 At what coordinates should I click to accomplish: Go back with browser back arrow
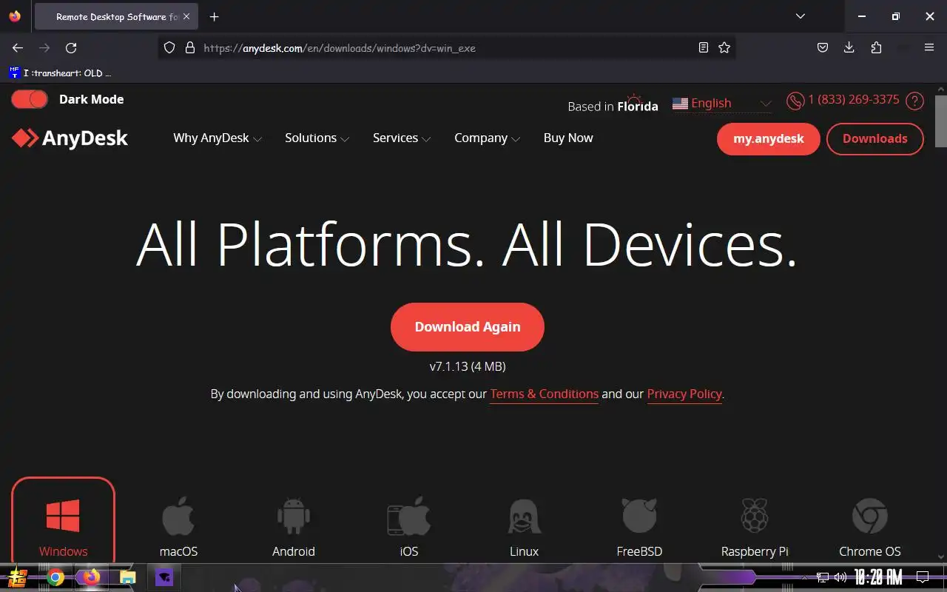pos(18,47)
